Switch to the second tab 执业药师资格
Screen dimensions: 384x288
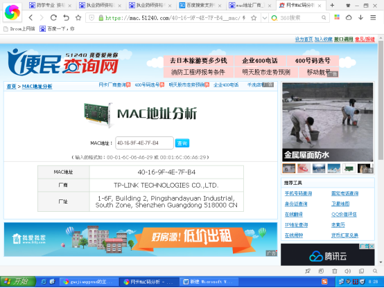pyautogui.click(x=101, y=5)
